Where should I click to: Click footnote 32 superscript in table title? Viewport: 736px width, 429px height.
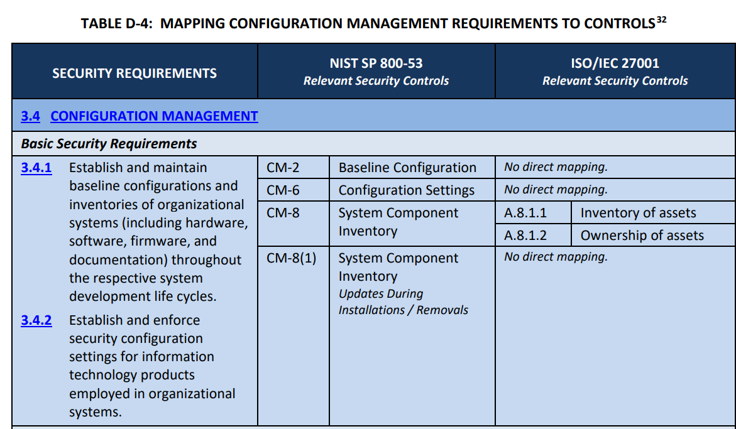pos(661,19)
